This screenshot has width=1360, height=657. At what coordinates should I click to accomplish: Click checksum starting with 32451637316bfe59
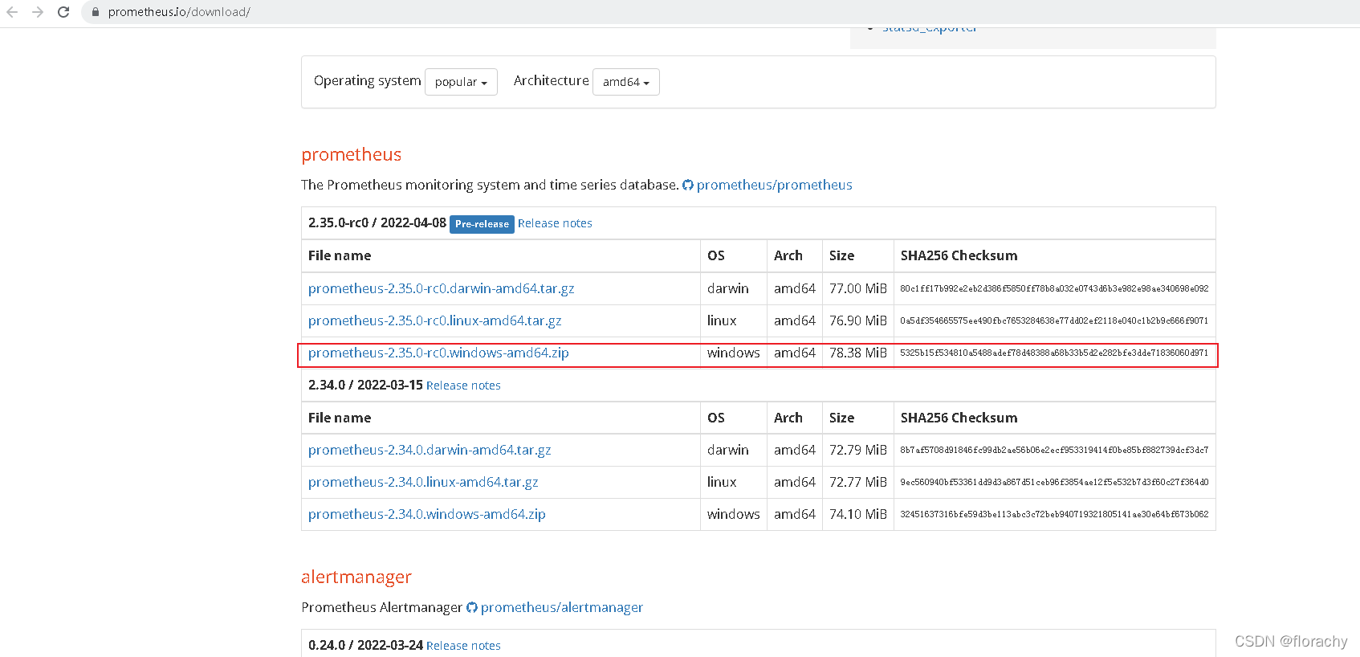tap(1054, 514)
